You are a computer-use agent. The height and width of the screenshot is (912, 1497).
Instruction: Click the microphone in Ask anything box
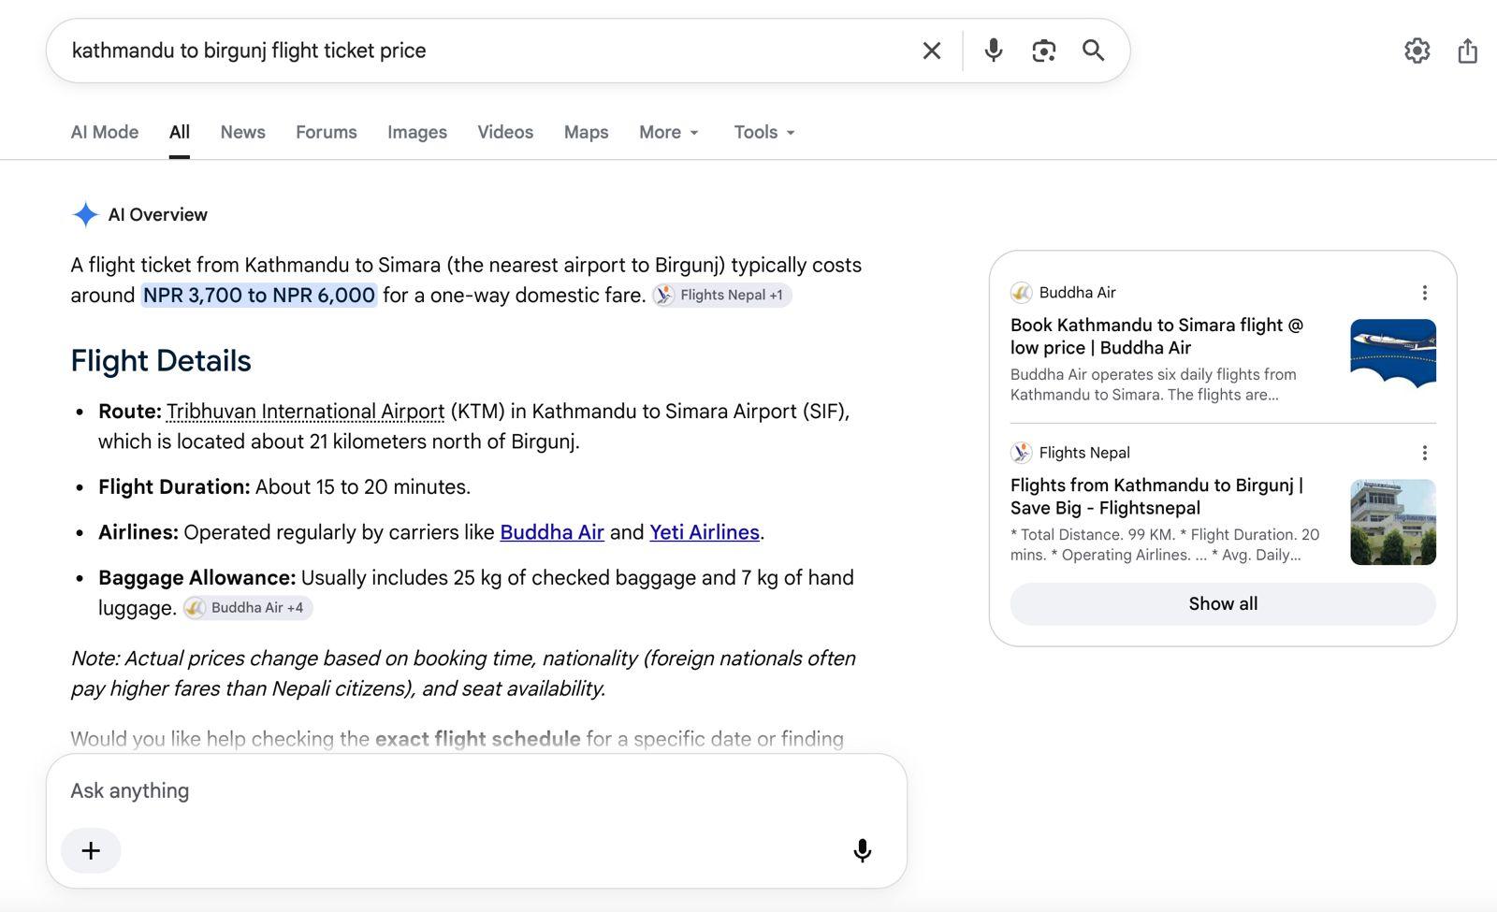click(x=862, y=850)
